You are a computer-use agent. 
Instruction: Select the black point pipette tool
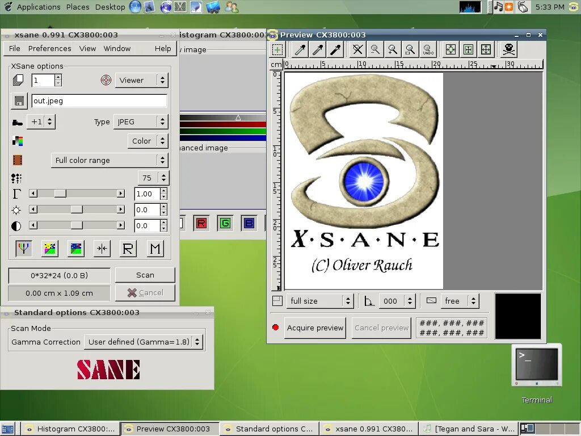[335, 49]
